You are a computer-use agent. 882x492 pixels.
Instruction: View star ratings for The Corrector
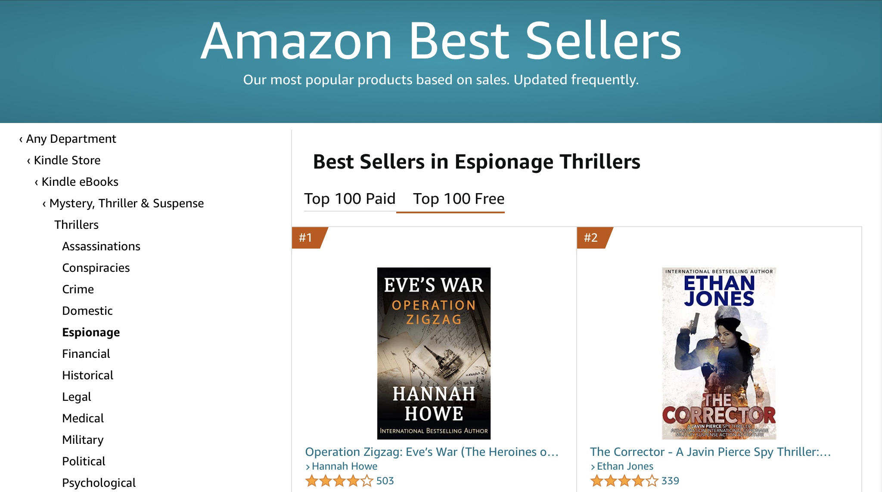[624, 481]
